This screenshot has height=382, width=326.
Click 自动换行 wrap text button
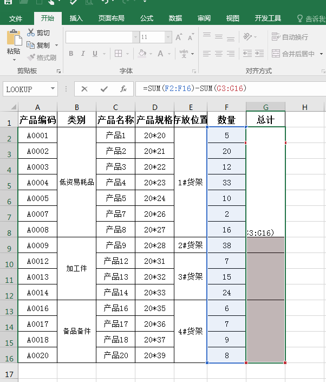tap(290, 37)
